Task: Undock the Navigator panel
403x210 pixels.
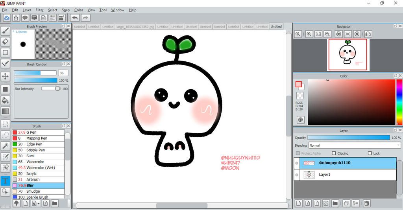Action: click(396, 26)
